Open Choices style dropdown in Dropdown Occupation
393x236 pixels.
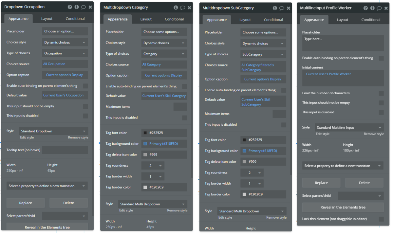tap(65, 42)
